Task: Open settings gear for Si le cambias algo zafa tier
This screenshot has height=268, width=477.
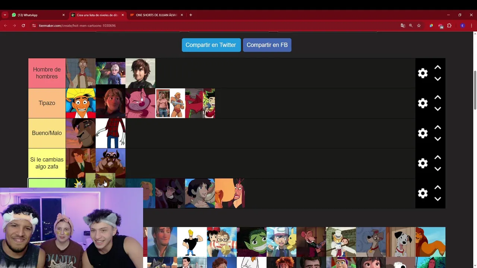Action: point(423,163)
